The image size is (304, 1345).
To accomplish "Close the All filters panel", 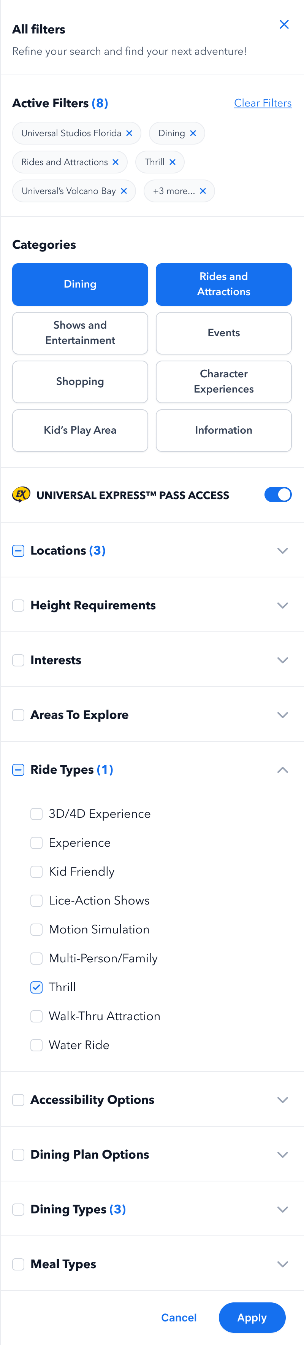I will click(284, 25).
